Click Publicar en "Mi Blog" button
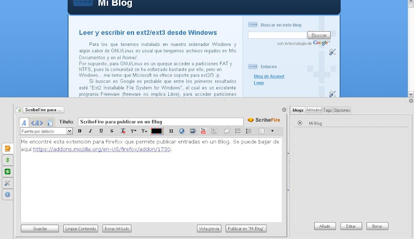 [246, 229]
